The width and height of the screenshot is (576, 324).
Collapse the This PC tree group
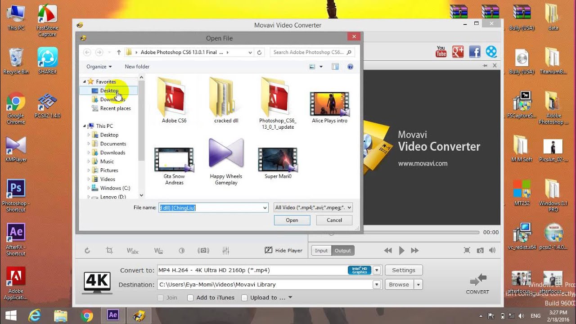point(84,126)
